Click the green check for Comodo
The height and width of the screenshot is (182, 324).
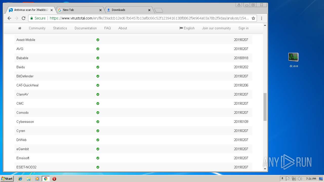pyautogui.click(x=98, y=112)
